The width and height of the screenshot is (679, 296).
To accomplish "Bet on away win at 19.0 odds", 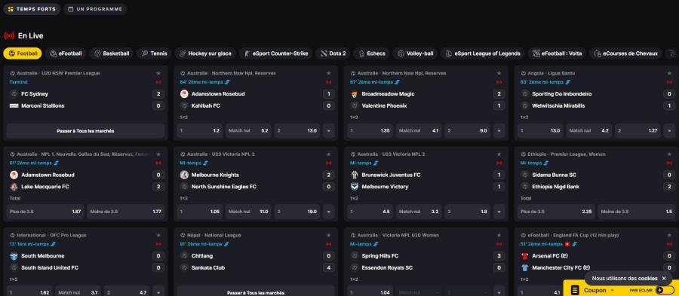I will (x=297, y=212).
